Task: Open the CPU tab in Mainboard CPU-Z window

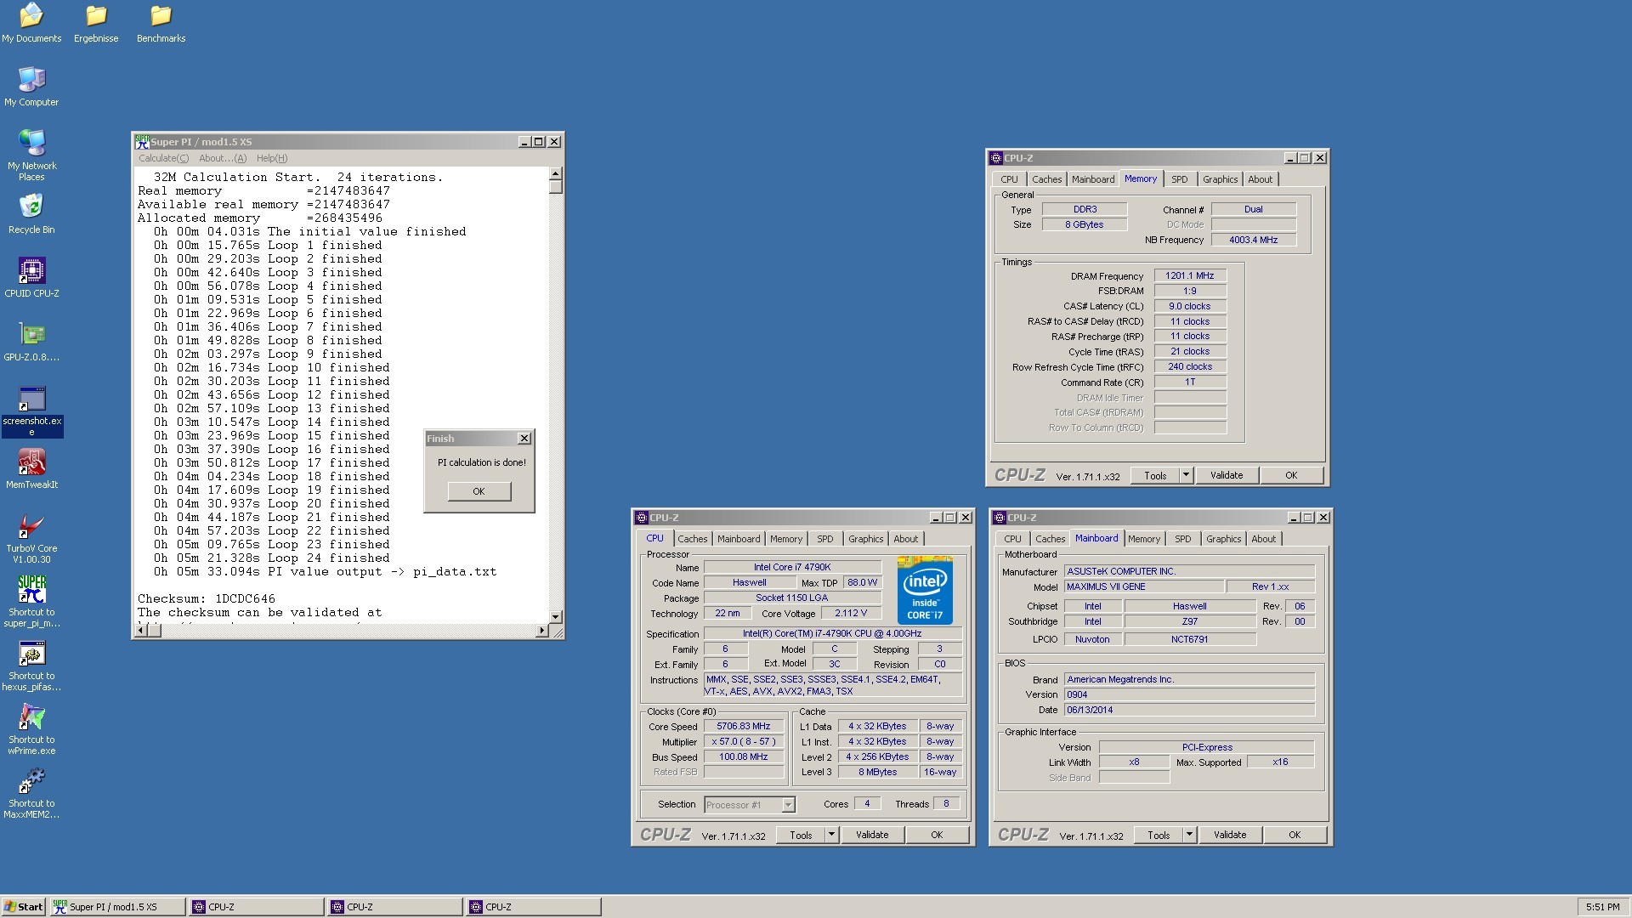Action: [x=1012, y=539]
